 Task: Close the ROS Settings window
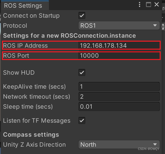pyautogui.click(x=157, y=4)
